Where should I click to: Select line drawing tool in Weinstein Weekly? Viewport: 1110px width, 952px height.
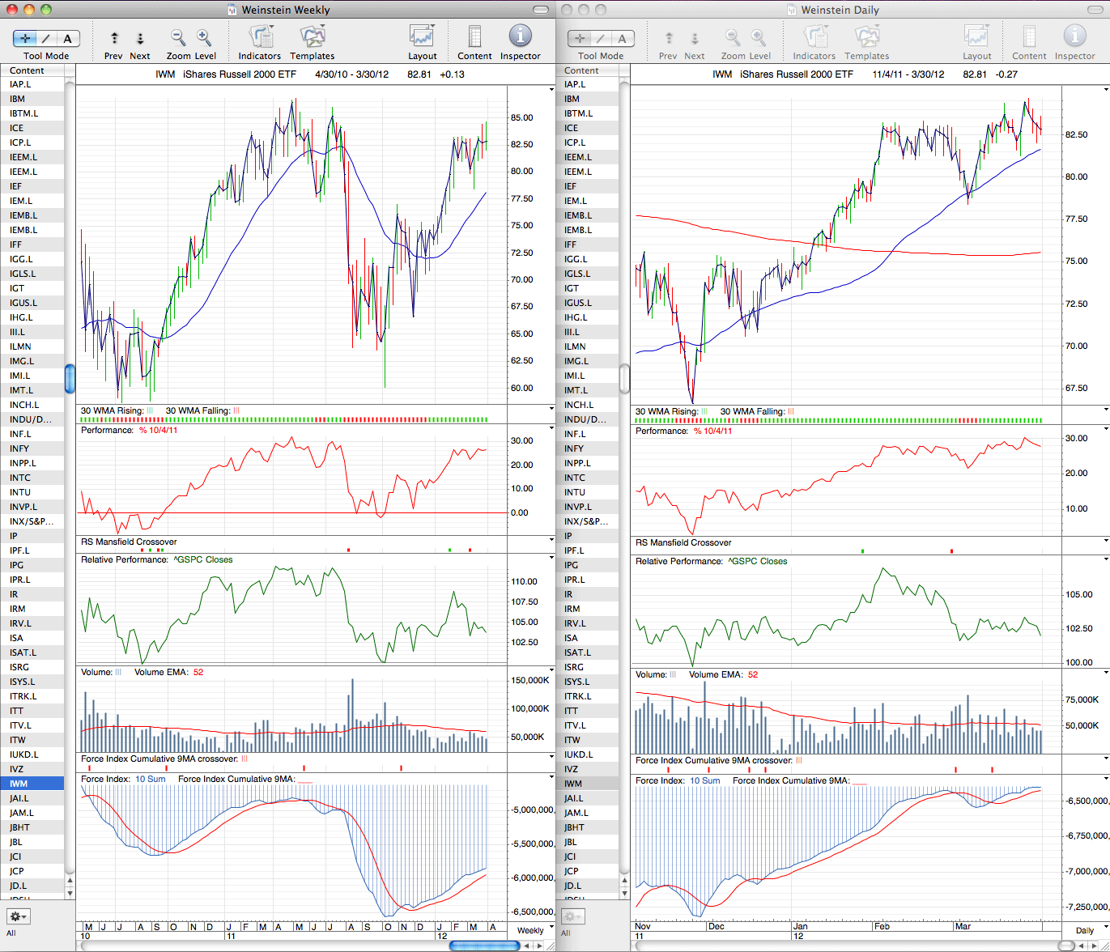47,38
